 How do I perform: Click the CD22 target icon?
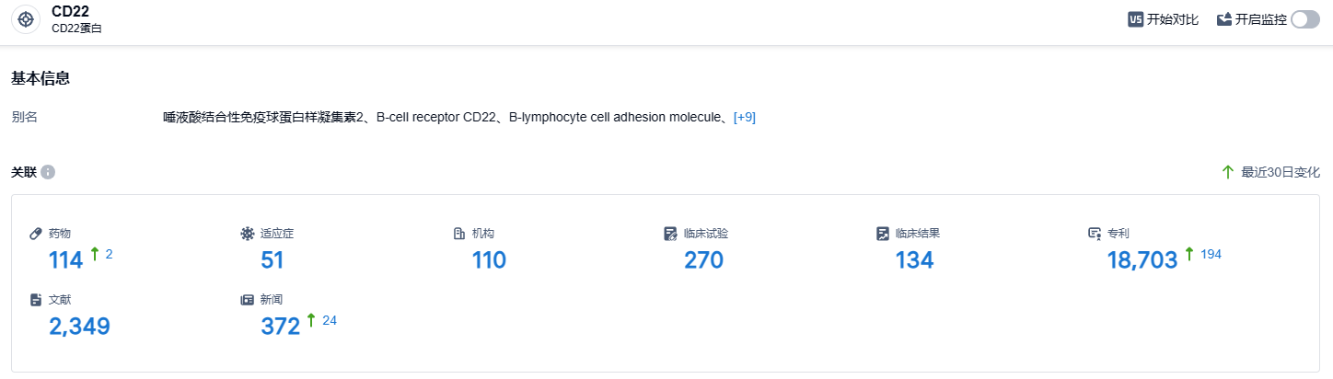pos(26,19)
